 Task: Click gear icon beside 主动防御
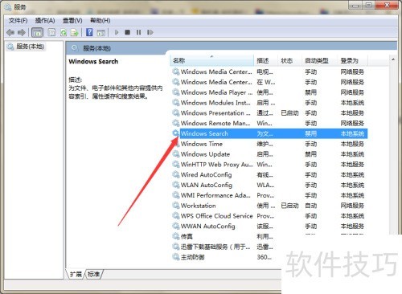176,257
